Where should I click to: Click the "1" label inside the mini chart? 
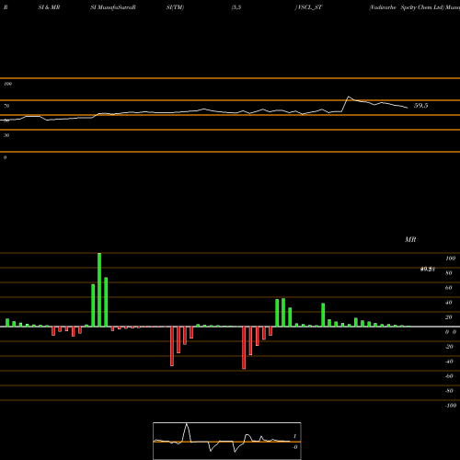294,436
